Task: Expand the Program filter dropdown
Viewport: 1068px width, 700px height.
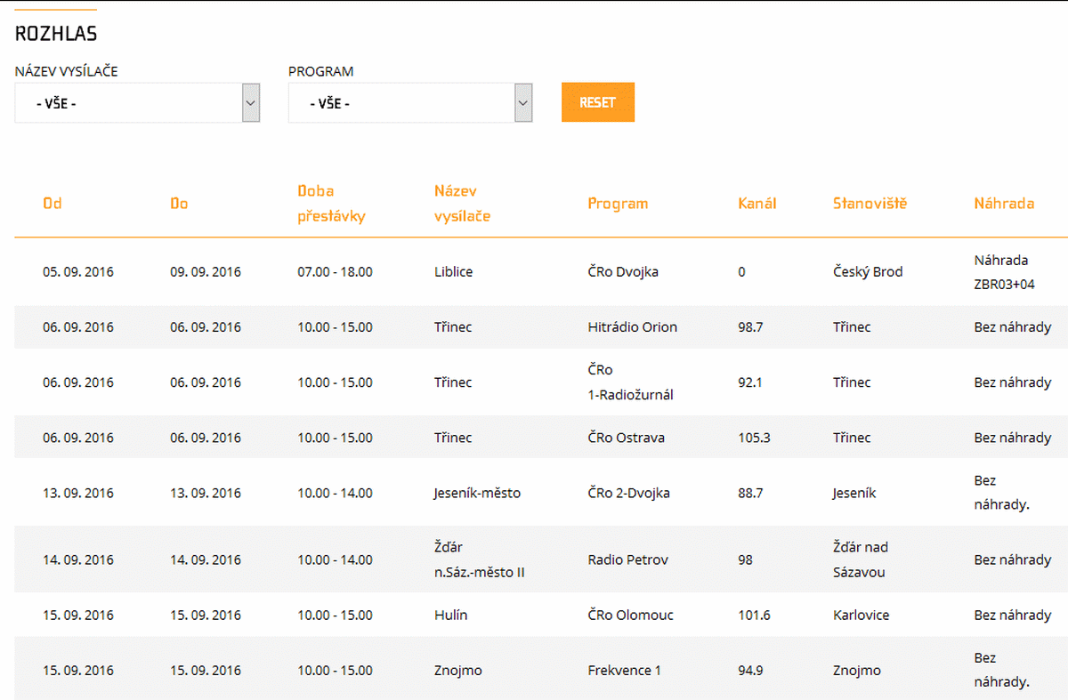Action: pyautogui.click(x=410, y=103)
